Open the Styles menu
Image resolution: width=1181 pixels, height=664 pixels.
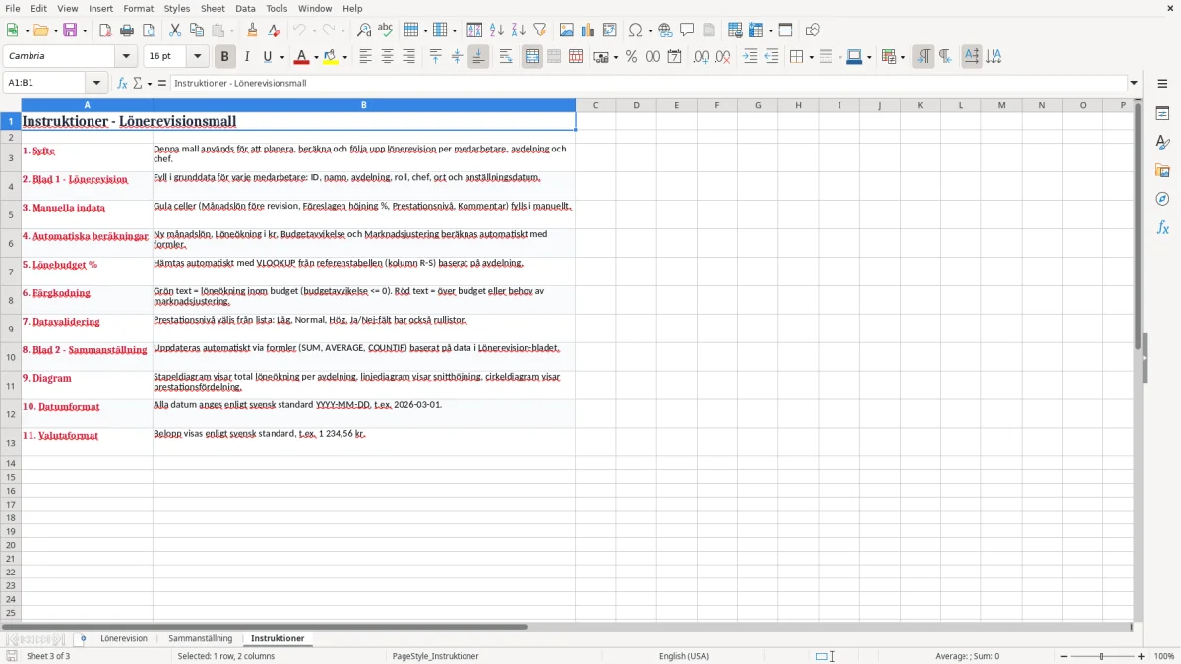pyautogui.click(x=177, y=8)
